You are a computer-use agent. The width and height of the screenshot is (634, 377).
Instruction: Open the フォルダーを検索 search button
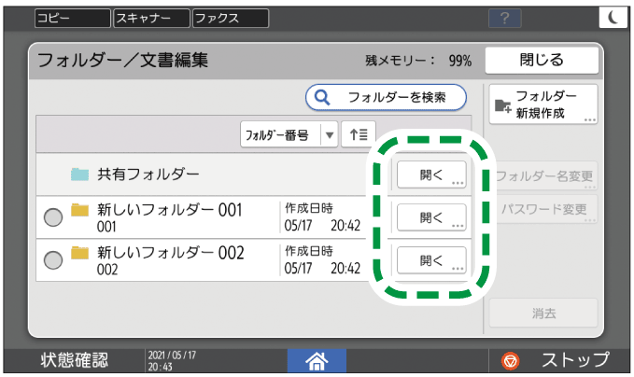pos(386,97)
